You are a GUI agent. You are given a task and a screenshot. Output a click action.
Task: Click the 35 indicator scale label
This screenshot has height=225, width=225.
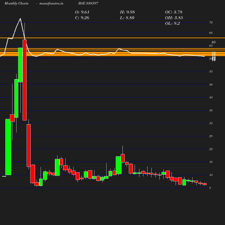click(213, 42)
